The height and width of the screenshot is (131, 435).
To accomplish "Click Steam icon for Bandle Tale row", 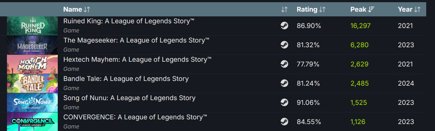I will 284,83.
